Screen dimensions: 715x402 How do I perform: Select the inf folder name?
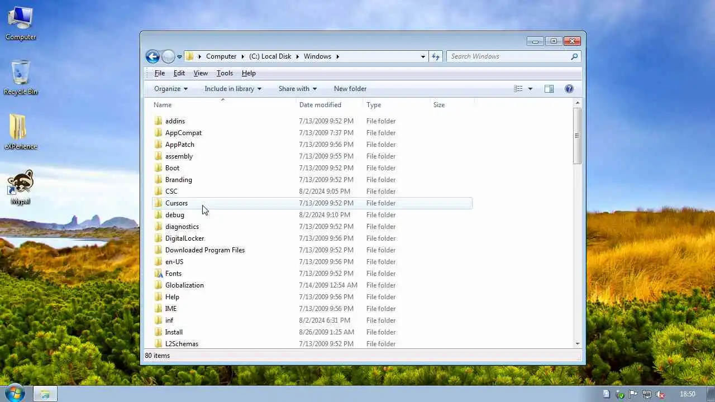tap(169, 320)
